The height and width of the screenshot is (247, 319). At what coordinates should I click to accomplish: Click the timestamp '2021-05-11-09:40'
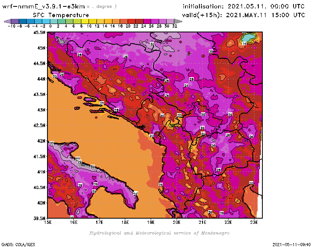(x=291, y=245)
